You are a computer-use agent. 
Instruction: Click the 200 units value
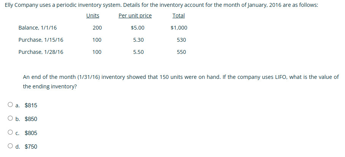pos(97,28)
